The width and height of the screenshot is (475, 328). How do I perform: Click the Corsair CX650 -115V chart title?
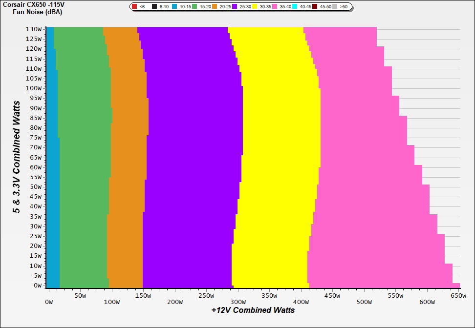[33, 4]
